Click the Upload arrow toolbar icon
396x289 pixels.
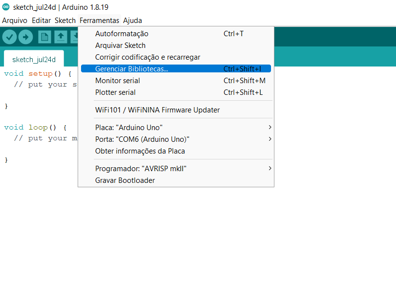click(25, 37)
